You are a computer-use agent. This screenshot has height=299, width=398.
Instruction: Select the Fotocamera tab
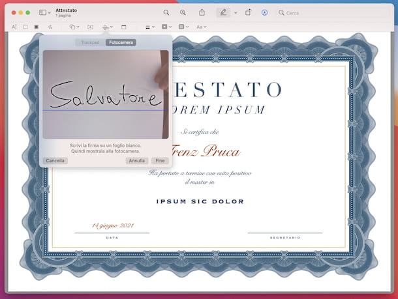121,42
